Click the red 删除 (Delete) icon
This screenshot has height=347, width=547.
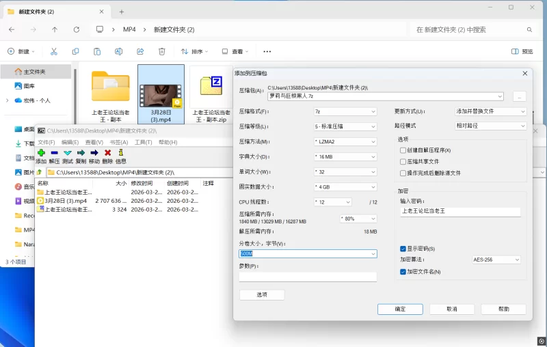coord(107,153)
